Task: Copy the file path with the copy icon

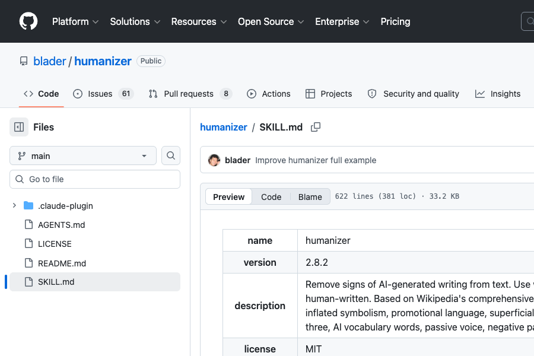Action: pos(316,127)
